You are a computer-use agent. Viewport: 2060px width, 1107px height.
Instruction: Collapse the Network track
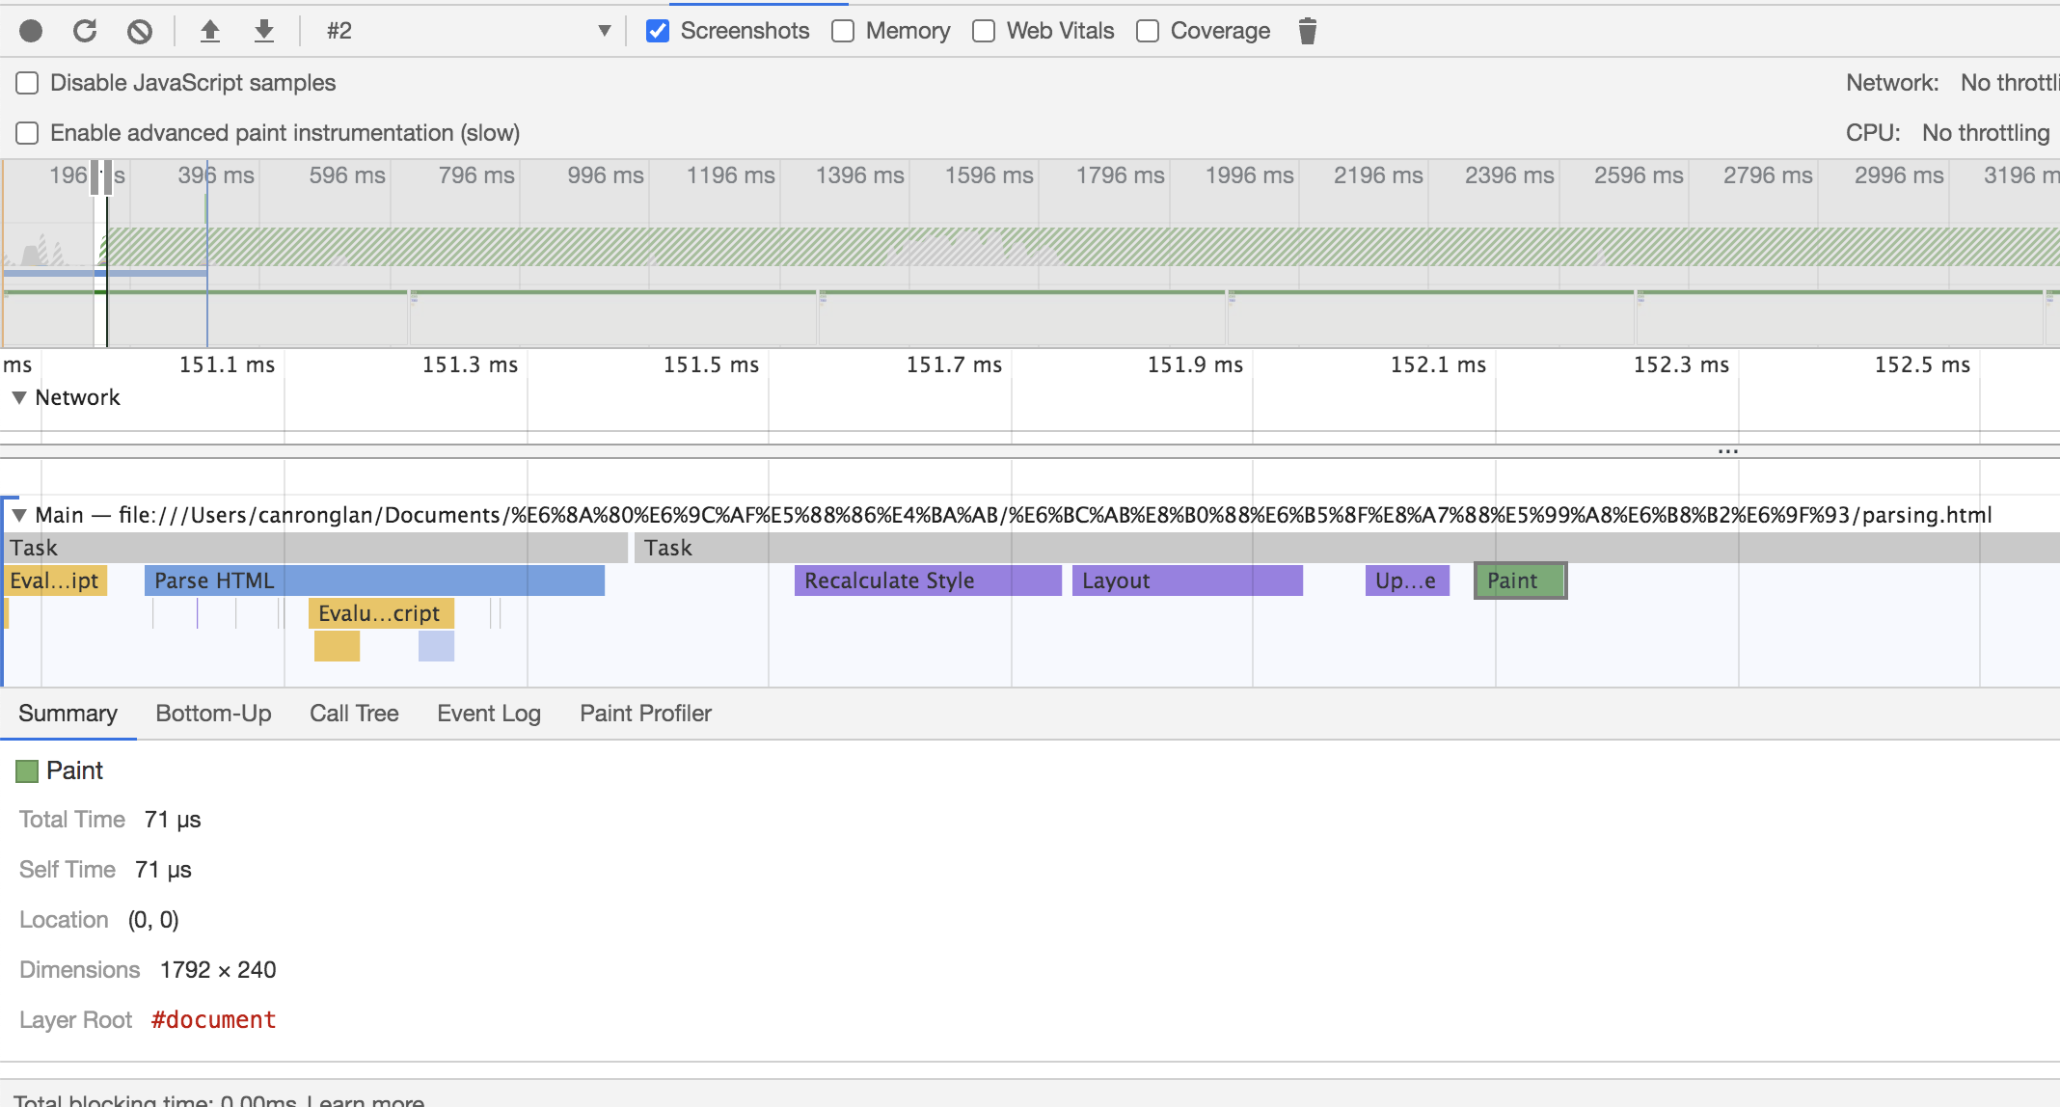pyautogui.click(x=18, y=397)
